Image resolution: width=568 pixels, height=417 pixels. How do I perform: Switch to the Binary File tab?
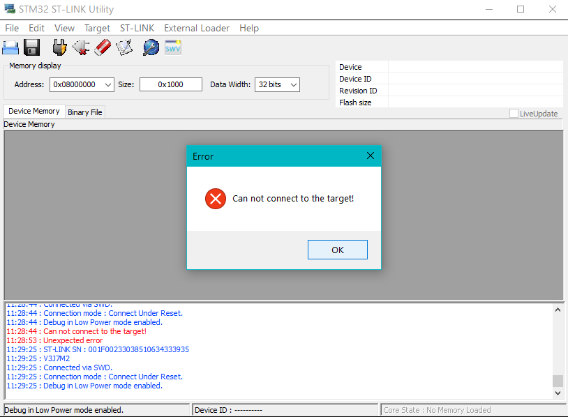[x=85, y=112]
